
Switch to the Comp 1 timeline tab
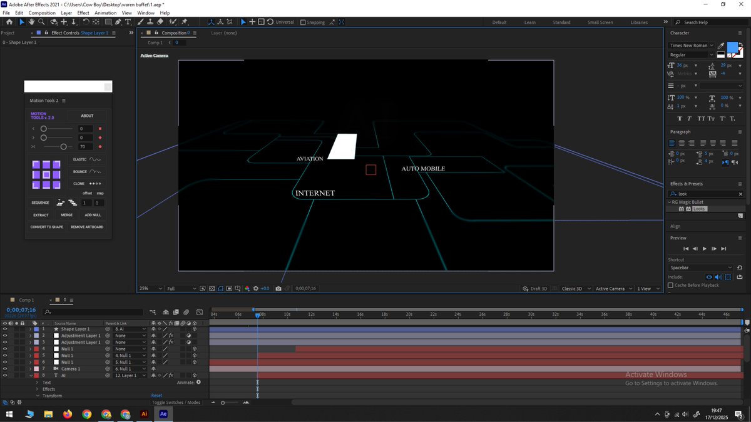click(26, 300)
